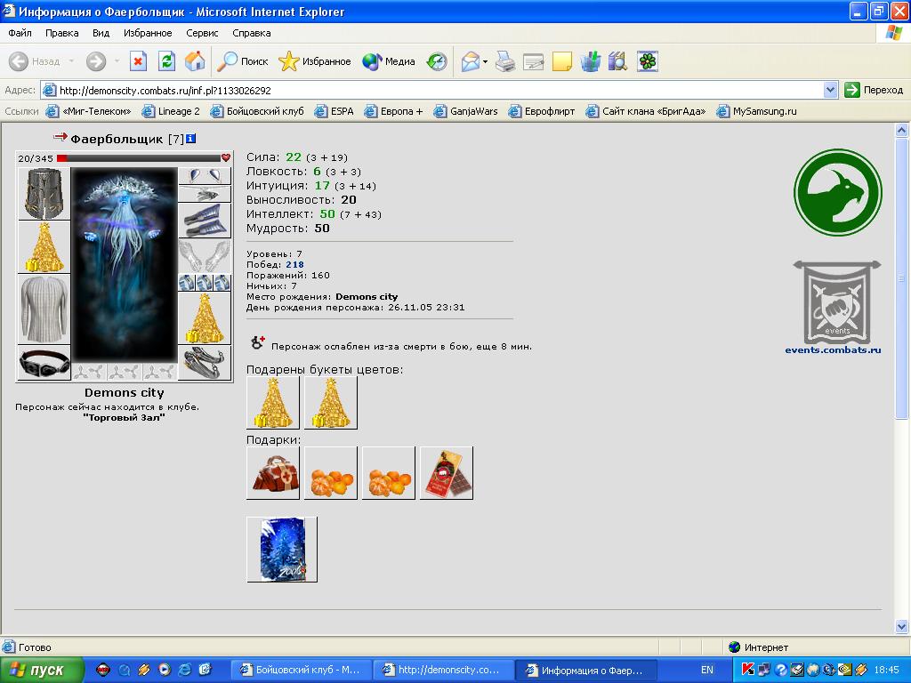Click the EN language indicator in taskbar
Screen dimensions: 911x683
[706, 671]
